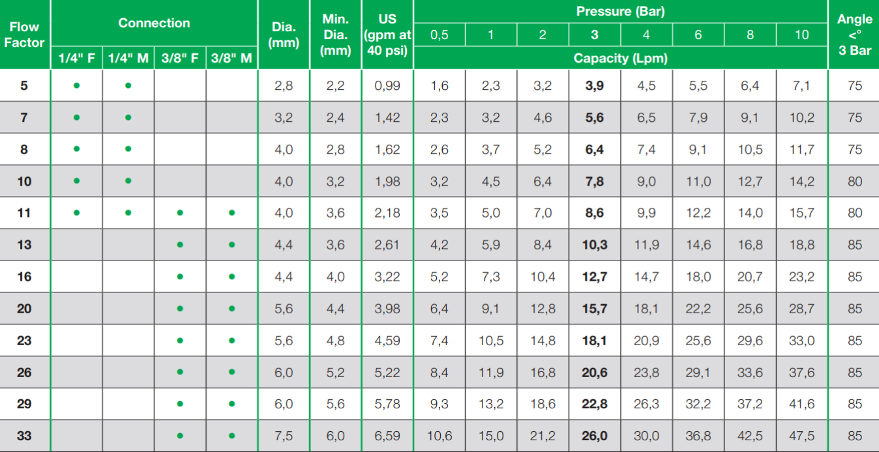Screen dimensions: 879x452
Task: Click the 3/8" F green dot for flow factor 20
Action: 180,309
